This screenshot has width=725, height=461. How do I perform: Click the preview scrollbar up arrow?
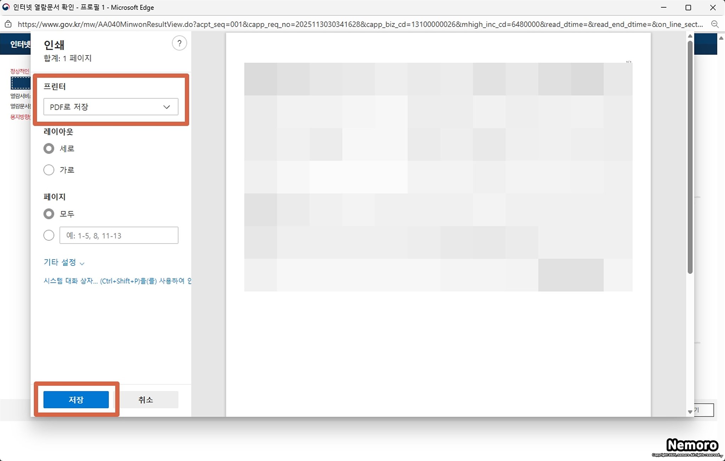click(690, 36)
